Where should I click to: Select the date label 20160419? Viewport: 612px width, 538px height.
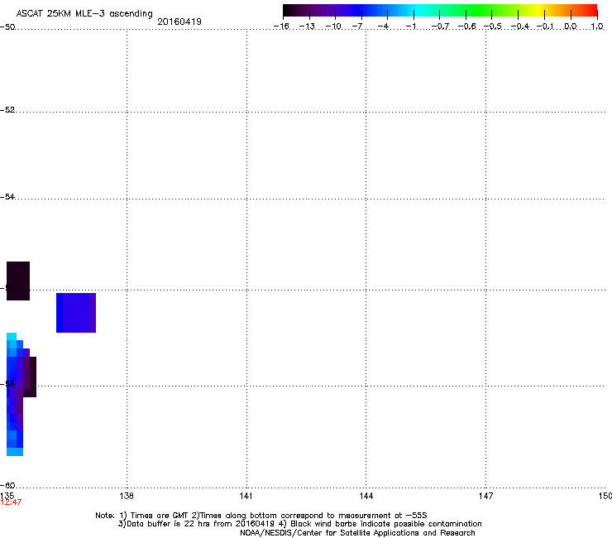pyautogui.click(x=179, y=22)
